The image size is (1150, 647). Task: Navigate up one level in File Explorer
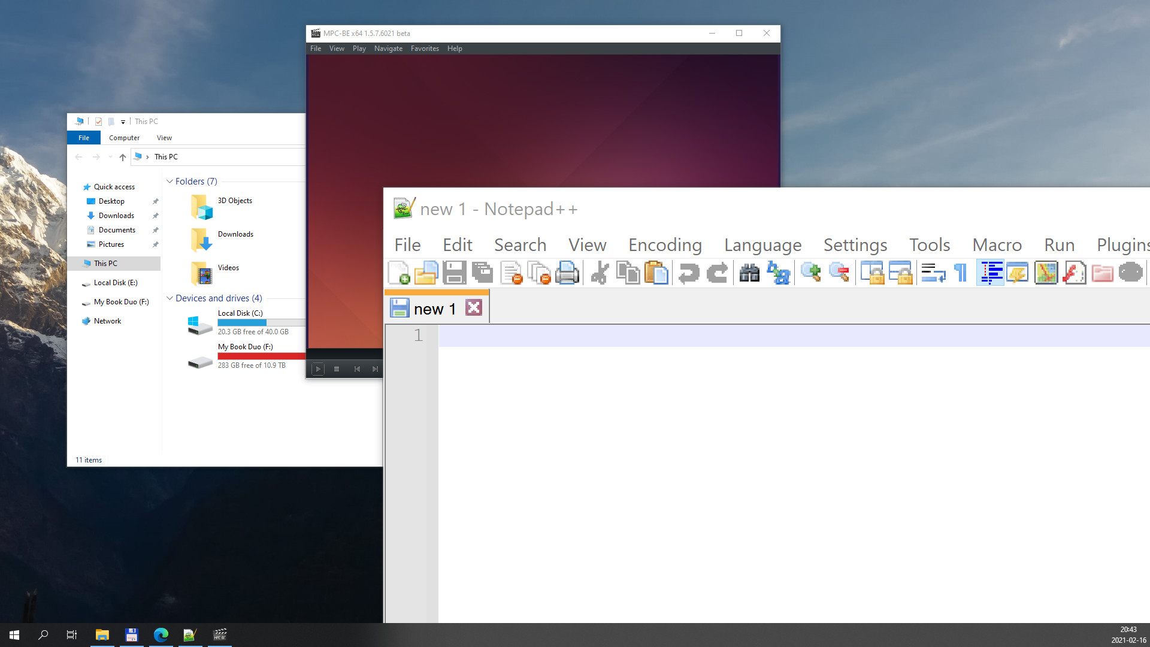click(x=122, y=156)
